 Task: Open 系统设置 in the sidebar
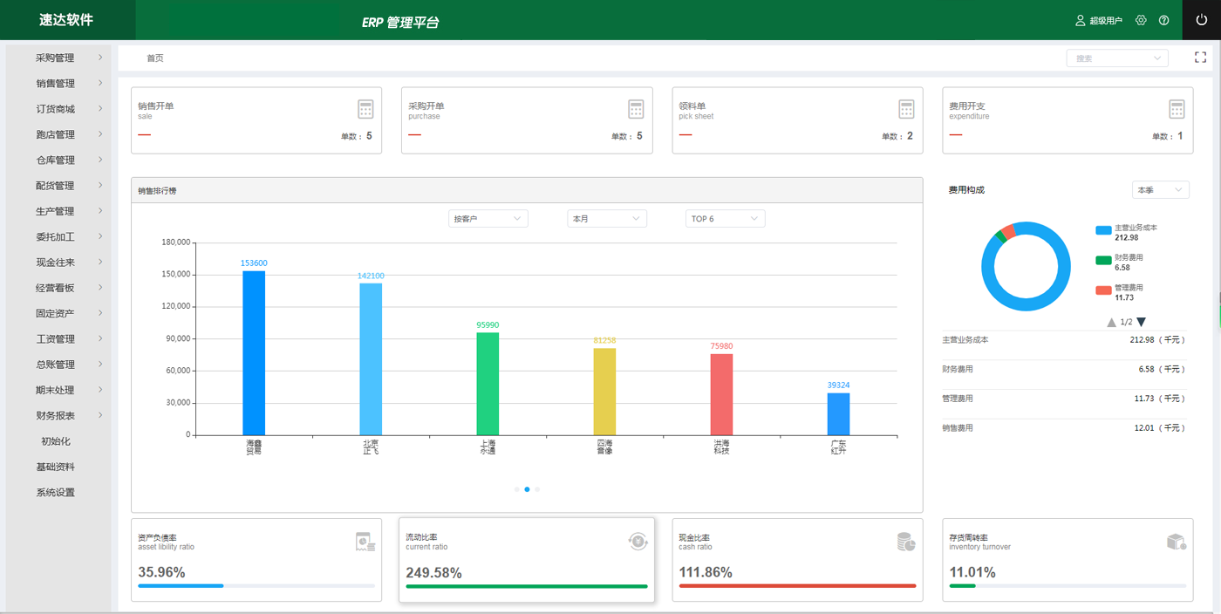56,492
